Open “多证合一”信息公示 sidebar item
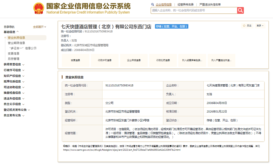Image resolution: width=273 pixels, height=165 pixels. coord(23,48)
